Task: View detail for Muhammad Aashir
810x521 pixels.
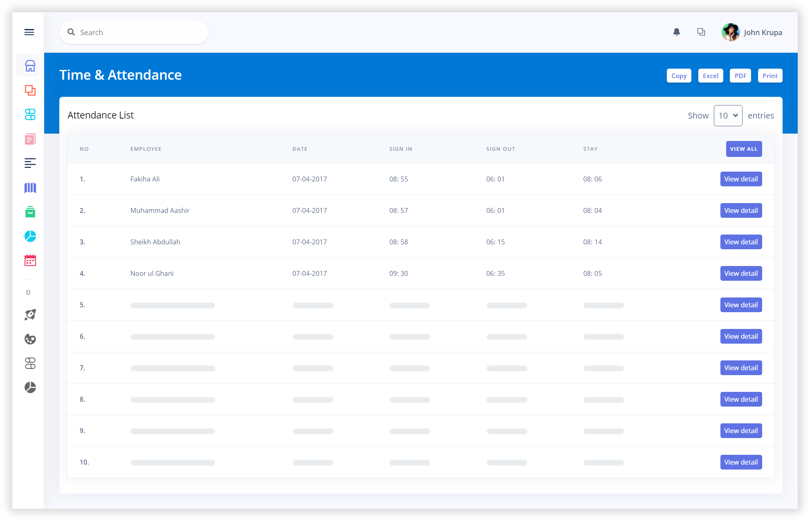Action: (741, 210)
